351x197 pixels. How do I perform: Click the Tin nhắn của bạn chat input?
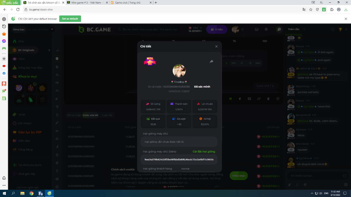[314, 176]
